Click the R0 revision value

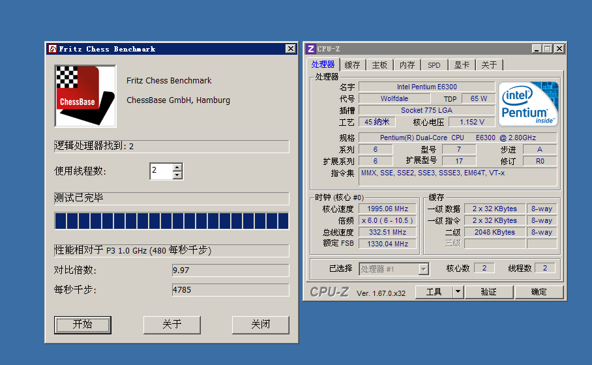[x=540, y=161]
